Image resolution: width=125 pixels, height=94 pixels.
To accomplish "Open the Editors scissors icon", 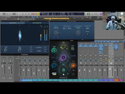I will tap(16, 14).
